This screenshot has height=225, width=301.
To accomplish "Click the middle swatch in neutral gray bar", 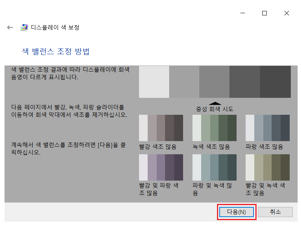I will point(214,82).
